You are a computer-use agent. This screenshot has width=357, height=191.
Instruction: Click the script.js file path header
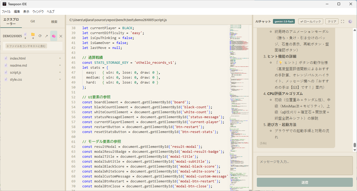[x=118, y=20]
